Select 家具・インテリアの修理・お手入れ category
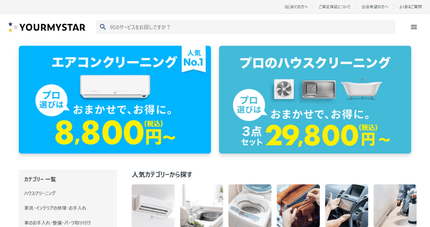The image size is (430, 227). 55,208
